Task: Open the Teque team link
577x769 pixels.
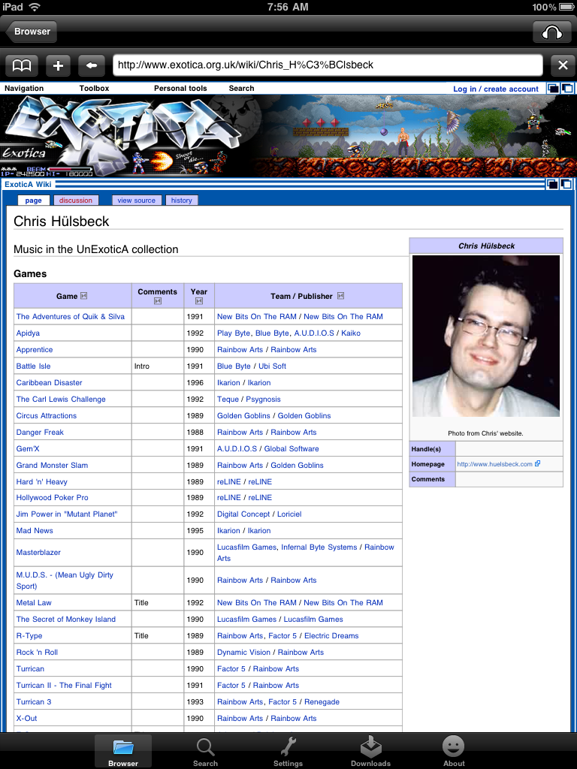Action: tap(228, 400)
